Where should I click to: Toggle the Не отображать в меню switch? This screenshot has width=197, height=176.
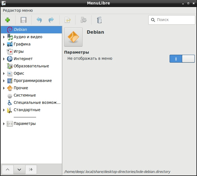(182, 59)
